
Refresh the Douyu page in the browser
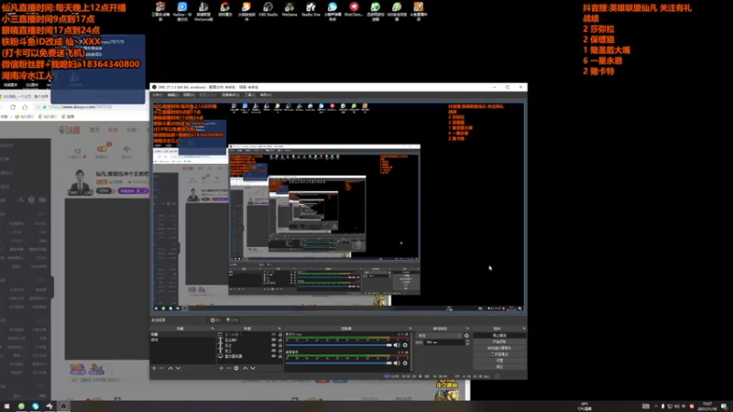pos(13,107)
